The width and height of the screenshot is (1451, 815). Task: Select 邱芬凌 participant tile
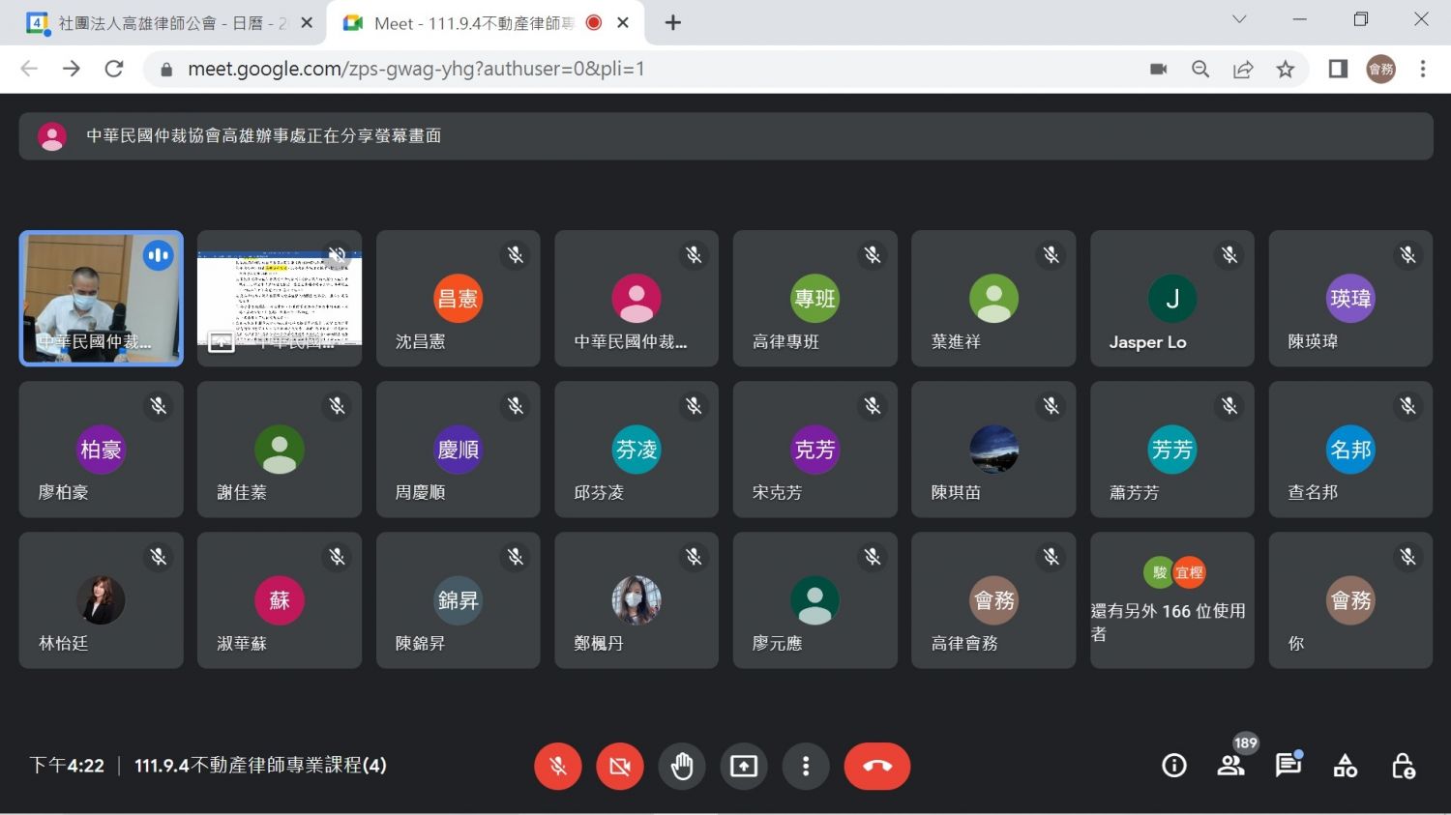point(637,450)
